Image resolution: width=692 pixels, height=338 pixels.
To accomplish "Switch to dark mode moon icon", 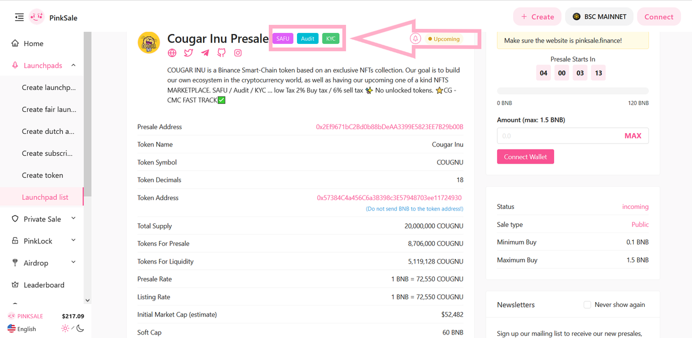I will (x=80, y=329).
